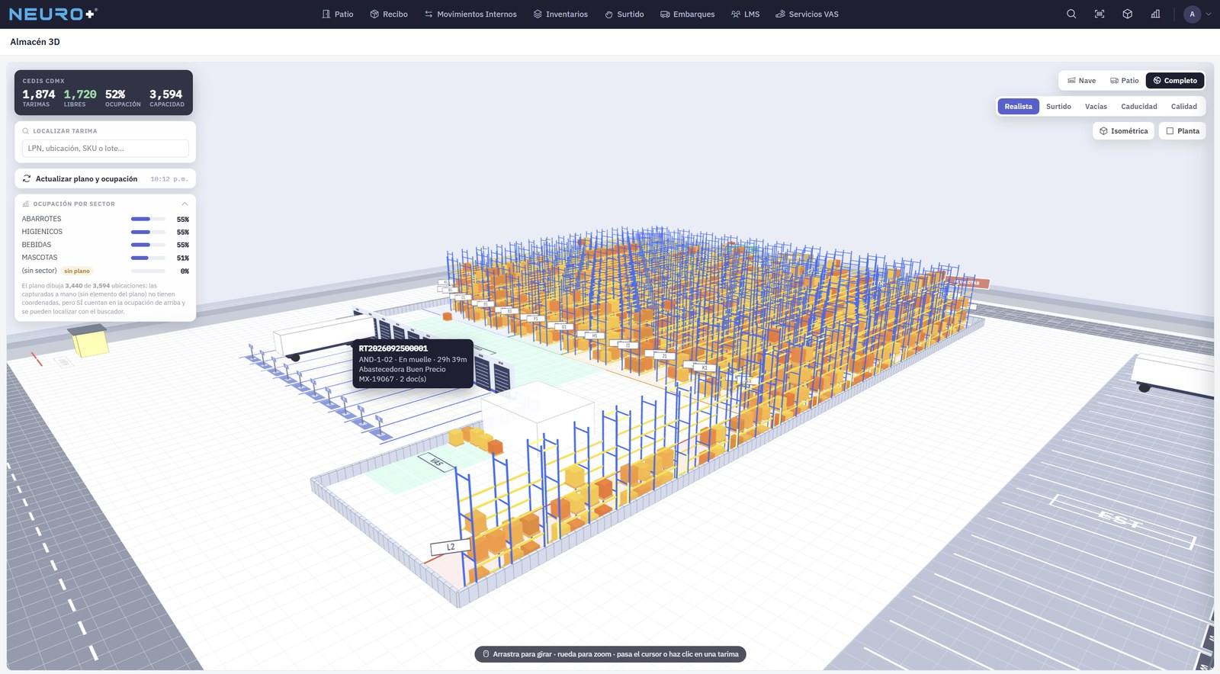Viewport: 1220px width, 674px height.
Task: Switch to the Caducidad display mode
Action: [1138, 106]
